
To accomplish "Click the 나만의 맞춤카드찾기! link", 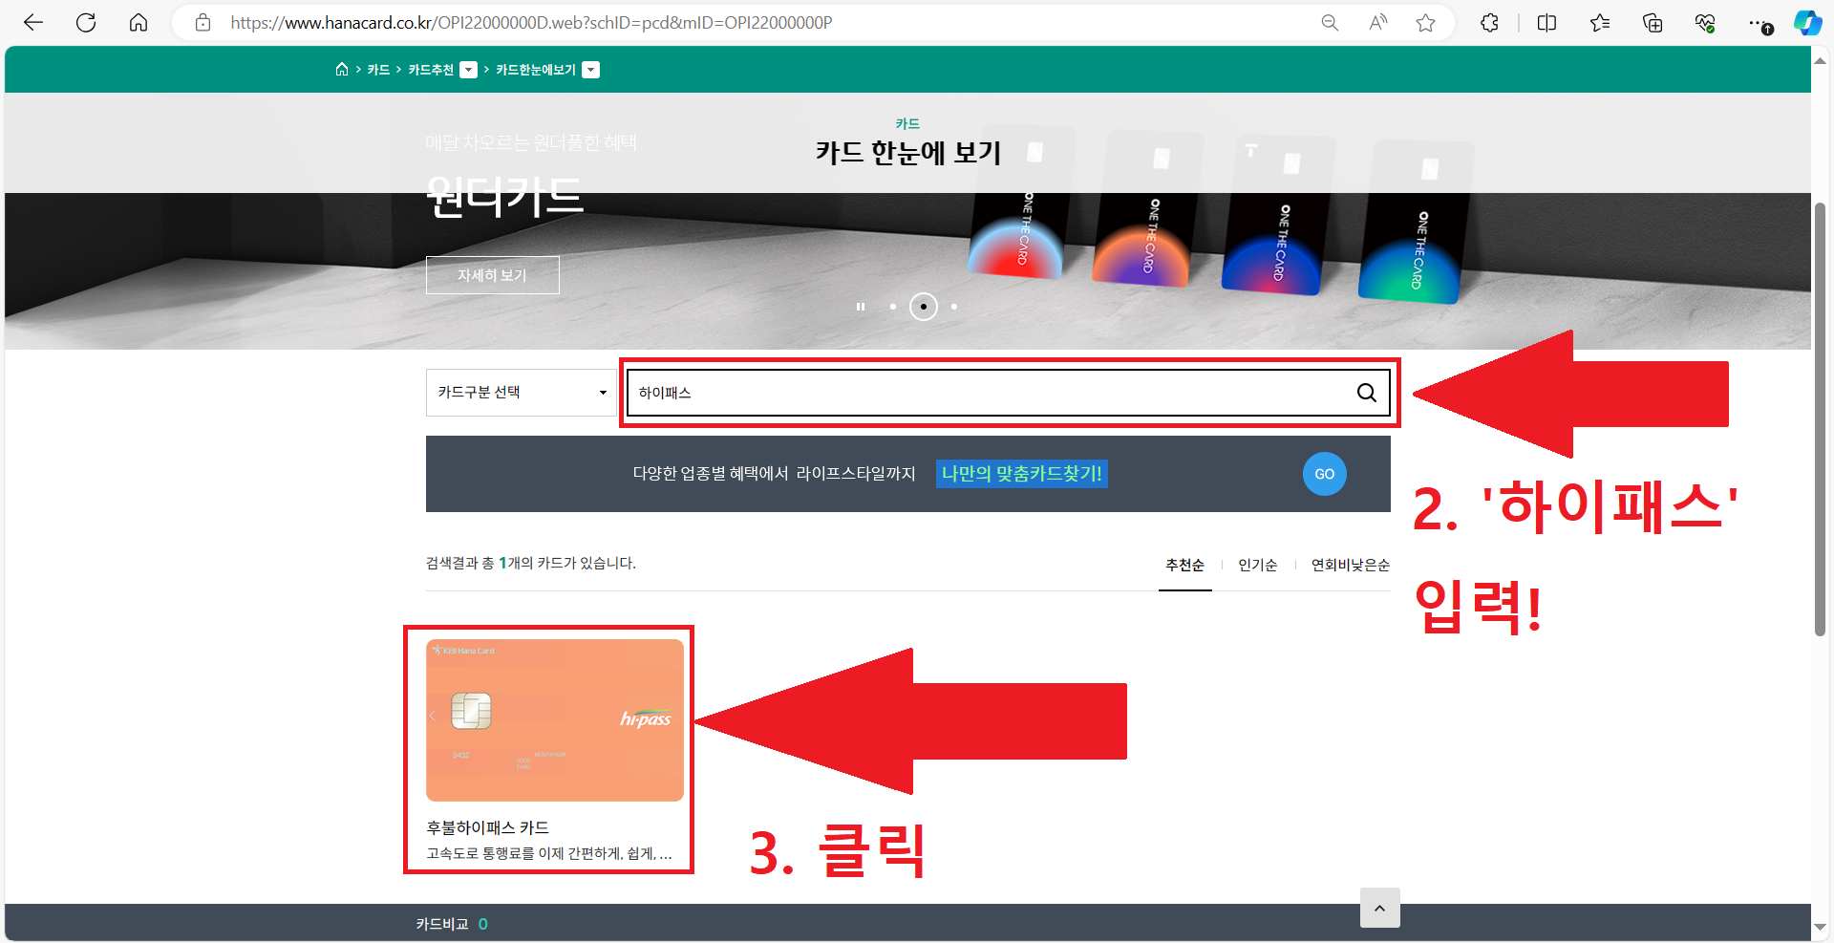I will (1022, 474).
